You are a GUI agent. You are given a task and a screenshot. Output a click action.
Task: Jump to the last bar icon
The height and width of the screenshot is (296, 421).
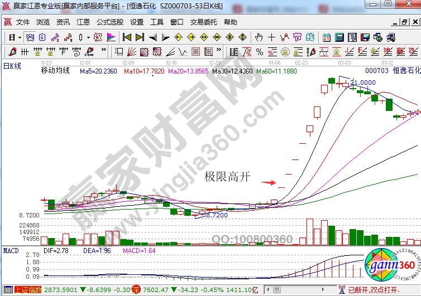click(x=139, y=37)
